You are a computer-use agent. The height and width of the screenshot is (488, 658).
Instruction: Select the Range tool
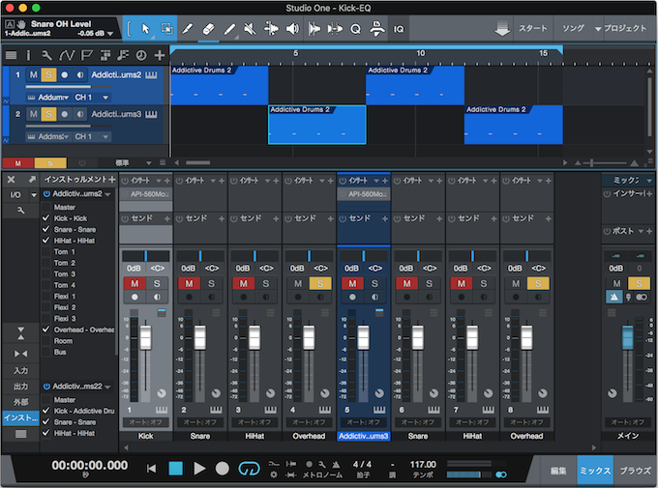coord(166,29)
